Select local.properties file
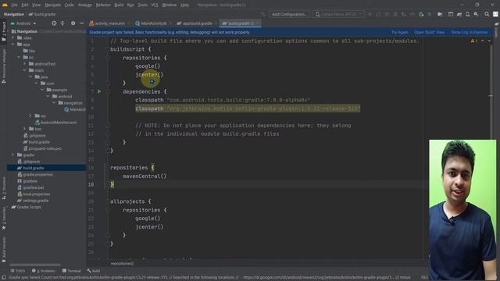 [x=34, y=194]
